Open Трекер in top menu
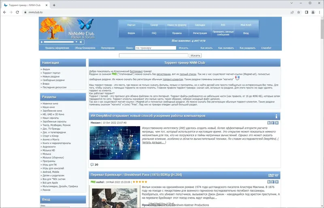This screenshot has height=208, width=324. pos(154,25)
